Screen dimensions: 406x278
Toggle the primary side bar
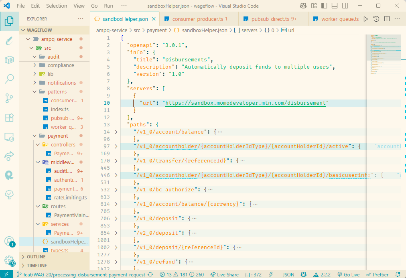(324, 6)
